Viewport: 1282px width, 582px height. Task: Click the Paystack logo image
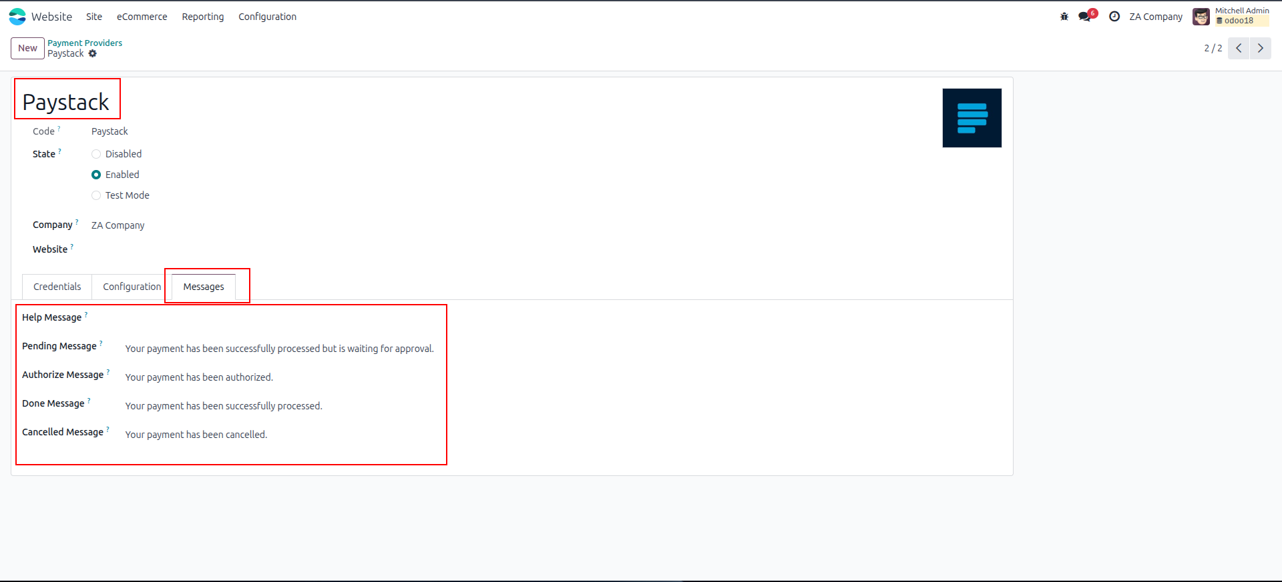(x=972, y=118)
